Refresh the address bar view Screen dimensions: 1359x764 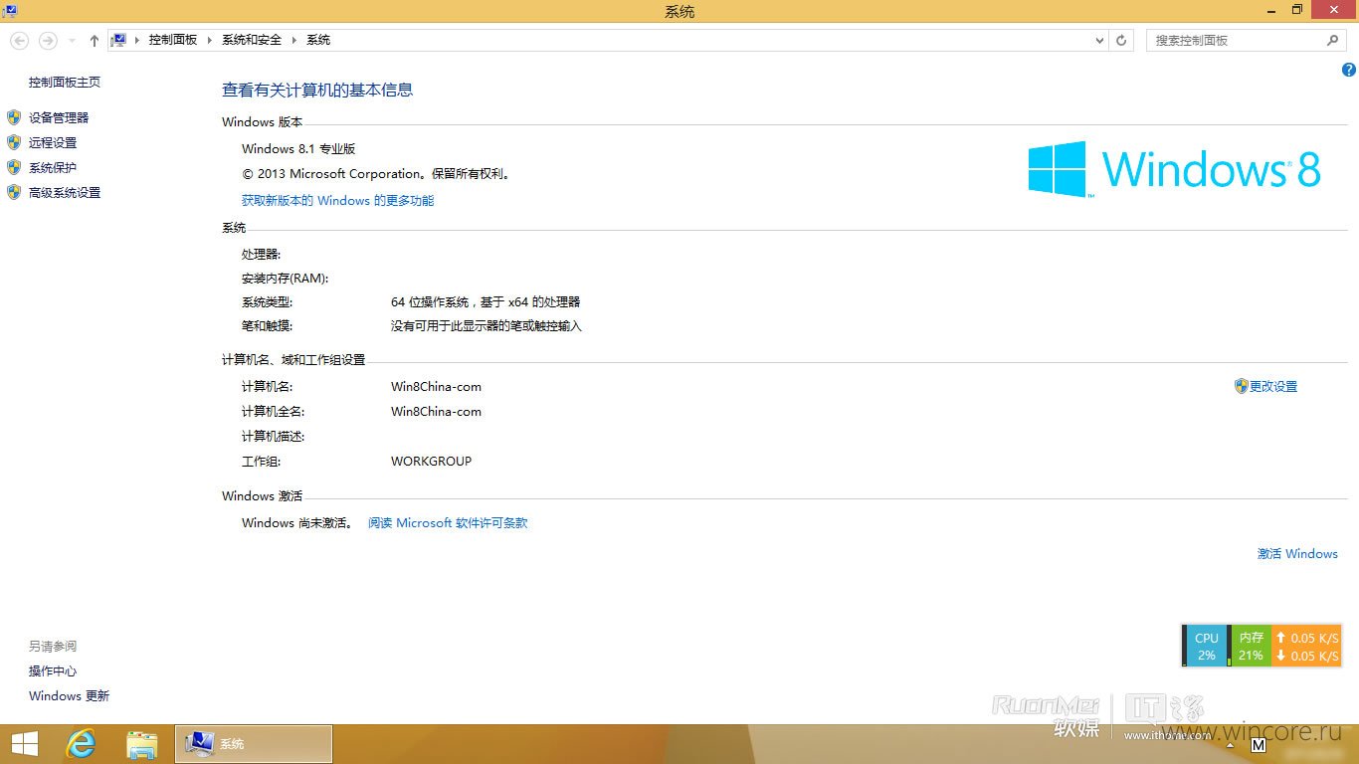click(1121, 41)
